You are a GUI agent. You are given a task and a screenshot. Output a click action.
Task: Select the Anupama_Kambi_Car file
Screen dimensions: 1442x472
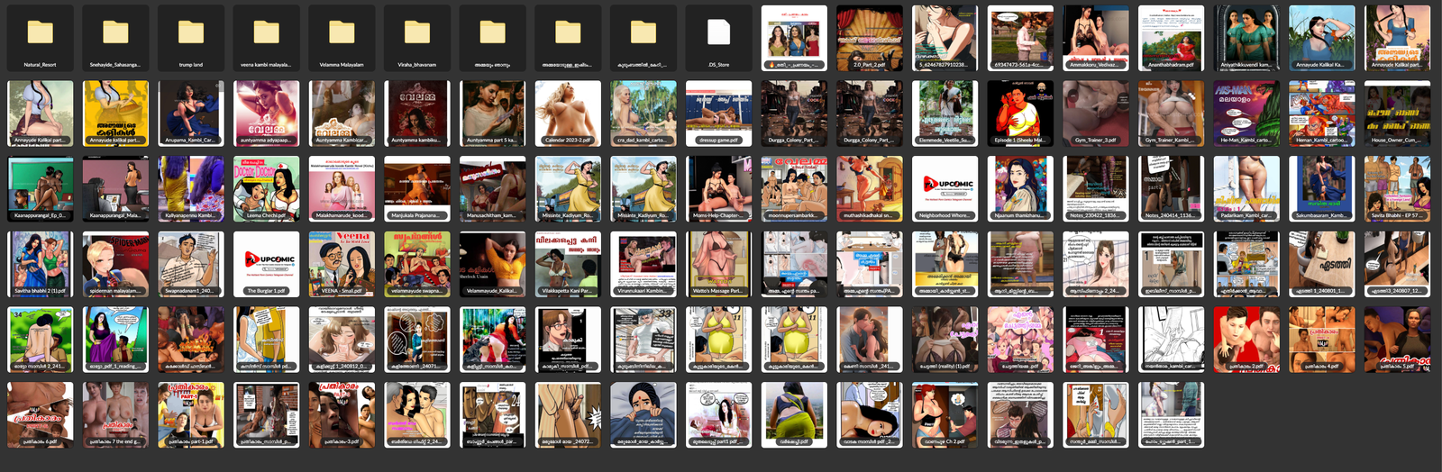click(x=191, y=114)
